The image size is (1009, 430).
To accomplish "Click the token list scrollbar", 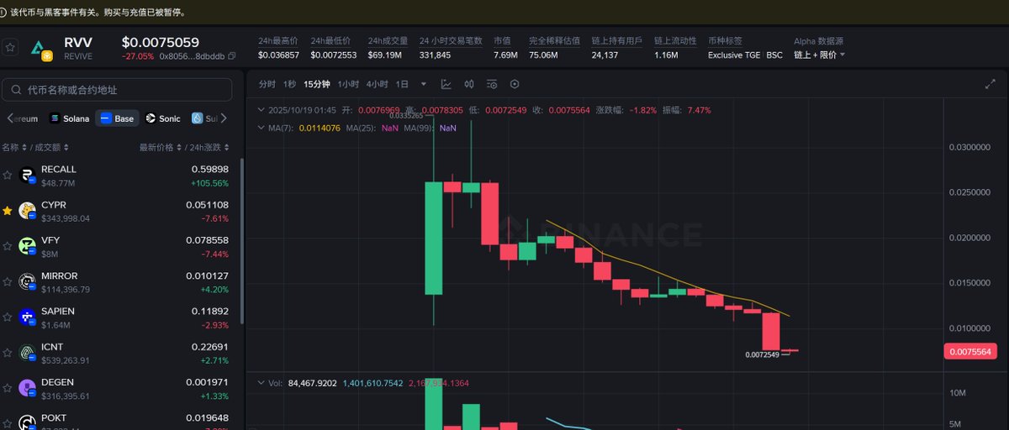I will point(242,243).
